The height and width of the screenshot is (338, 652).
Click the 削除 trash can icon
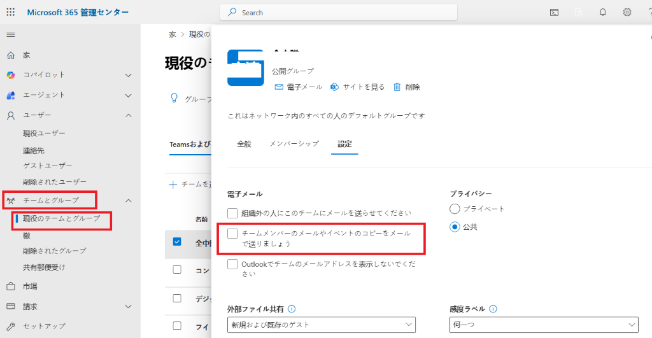(397, 87)
